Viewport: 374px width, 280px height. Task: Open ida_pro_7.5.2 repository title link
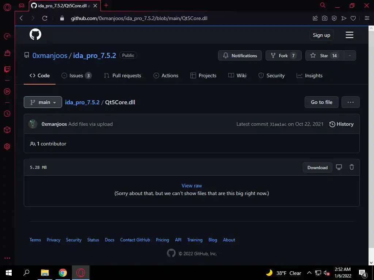95,55
